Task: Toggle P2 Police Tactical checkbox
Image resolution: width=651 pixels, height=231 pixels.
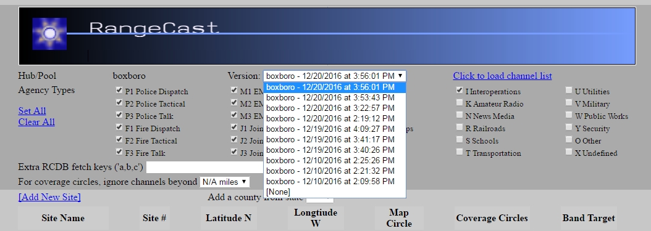Action: (119, 102)
